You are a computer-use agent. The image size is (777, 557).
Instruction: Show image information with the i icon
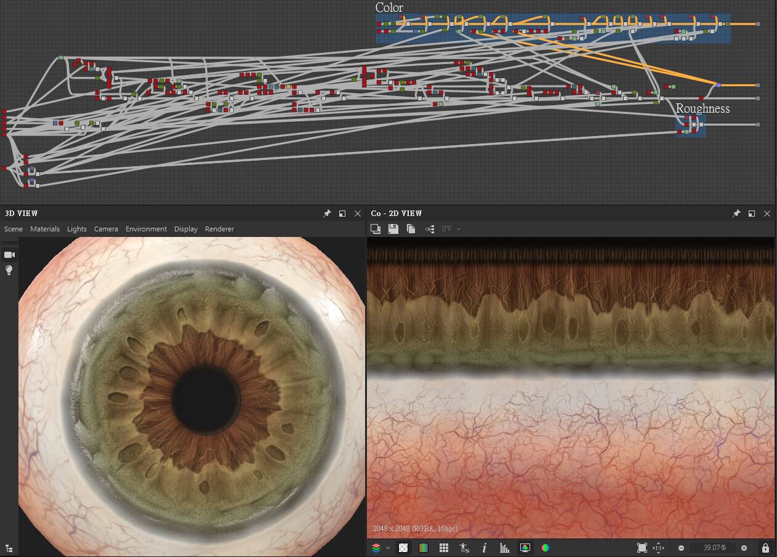click(x=485, y=548)
